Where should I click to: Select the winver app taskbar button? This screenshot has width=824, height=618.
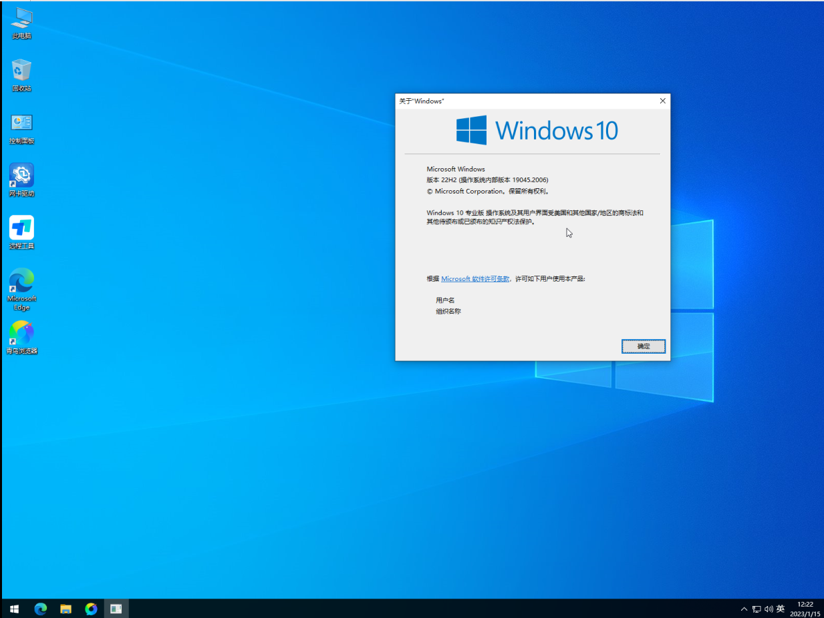(116, 609)
